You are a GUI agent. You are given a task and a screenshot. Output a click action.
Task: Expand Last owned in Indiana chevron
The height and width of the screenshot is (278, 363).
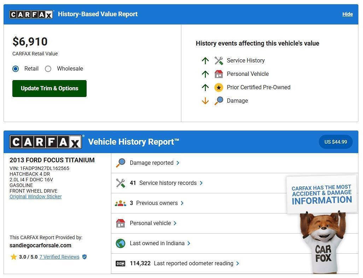click(x=189, y=243)
